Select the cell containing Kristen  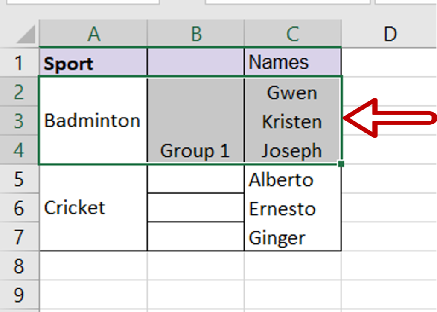pyautogui.click(x=292, y=121)
